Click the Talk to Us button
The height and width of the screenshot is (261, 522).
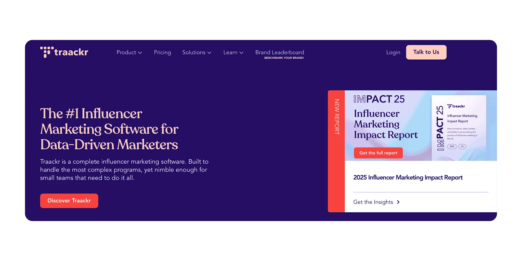[x=426, y=52]
